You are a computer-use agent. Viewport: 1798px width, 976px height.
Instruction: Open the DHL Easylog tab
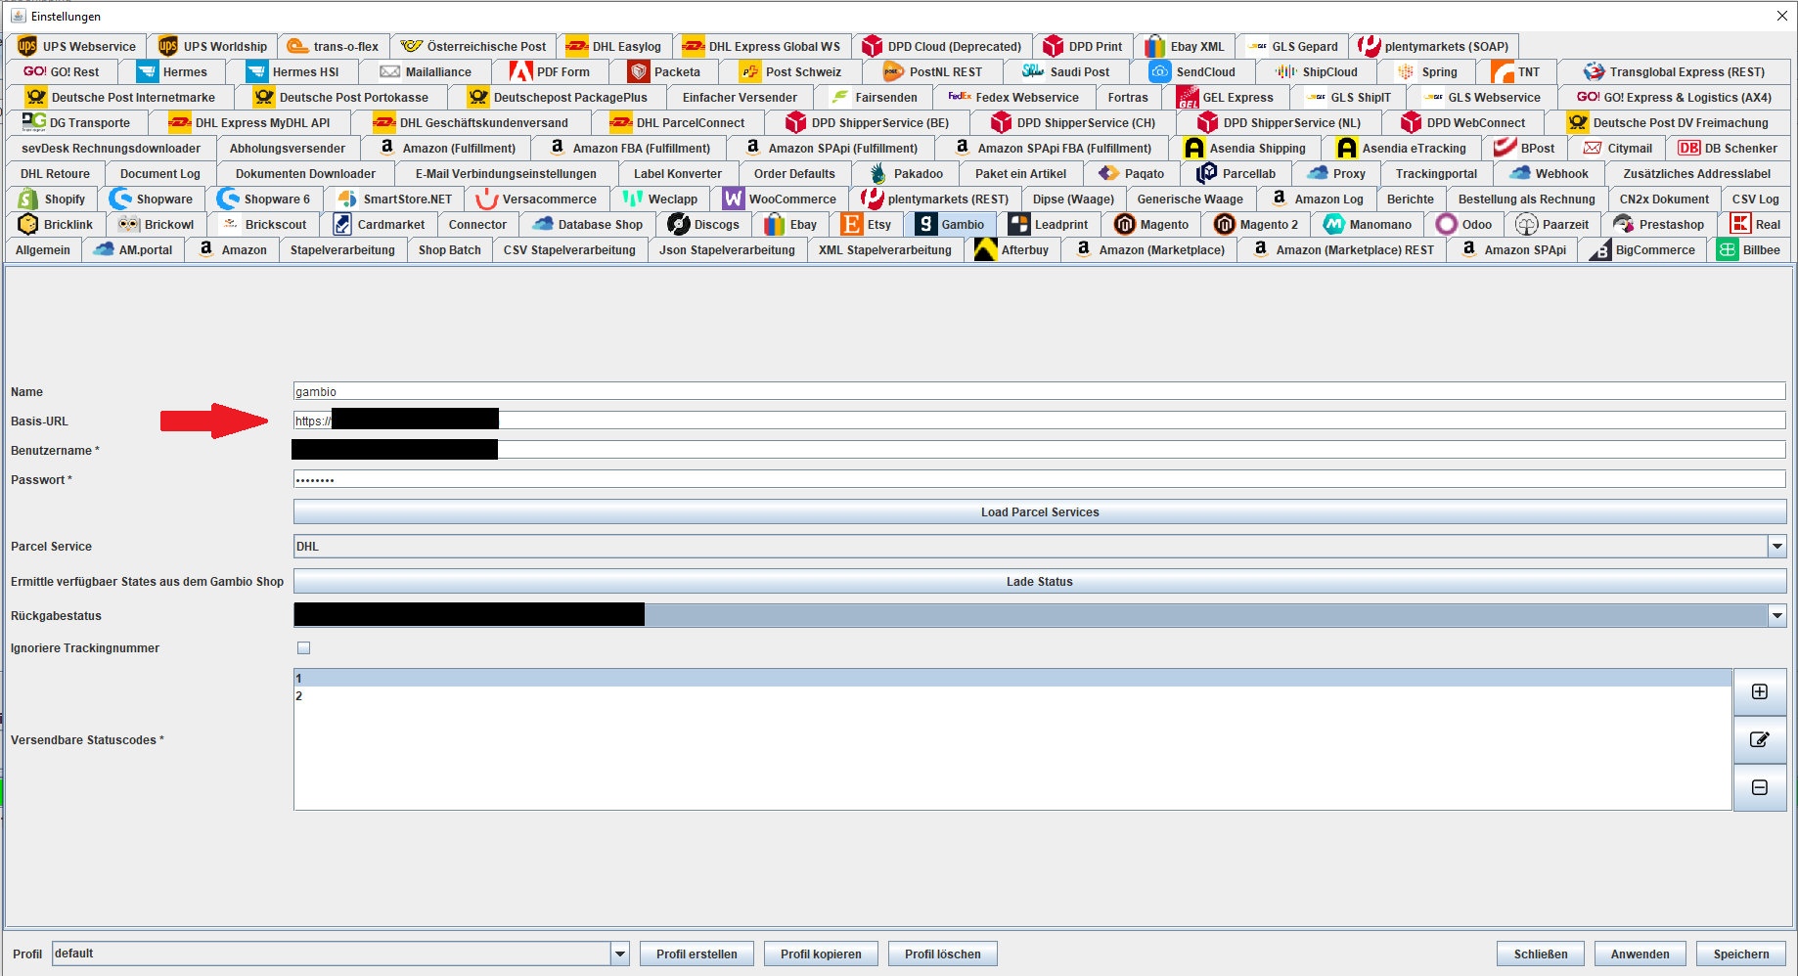(614, 46)
